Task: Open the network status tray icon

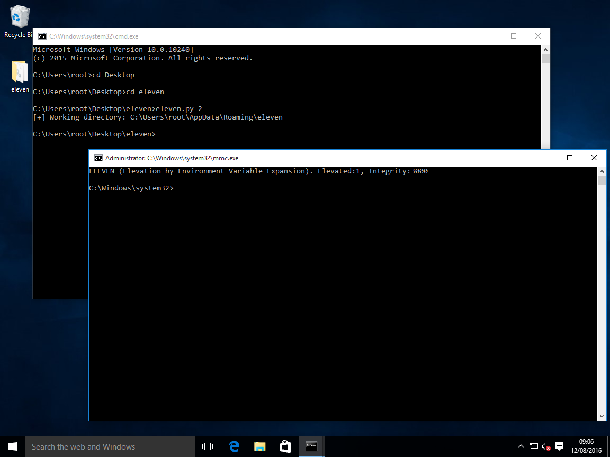Action: 534,446
